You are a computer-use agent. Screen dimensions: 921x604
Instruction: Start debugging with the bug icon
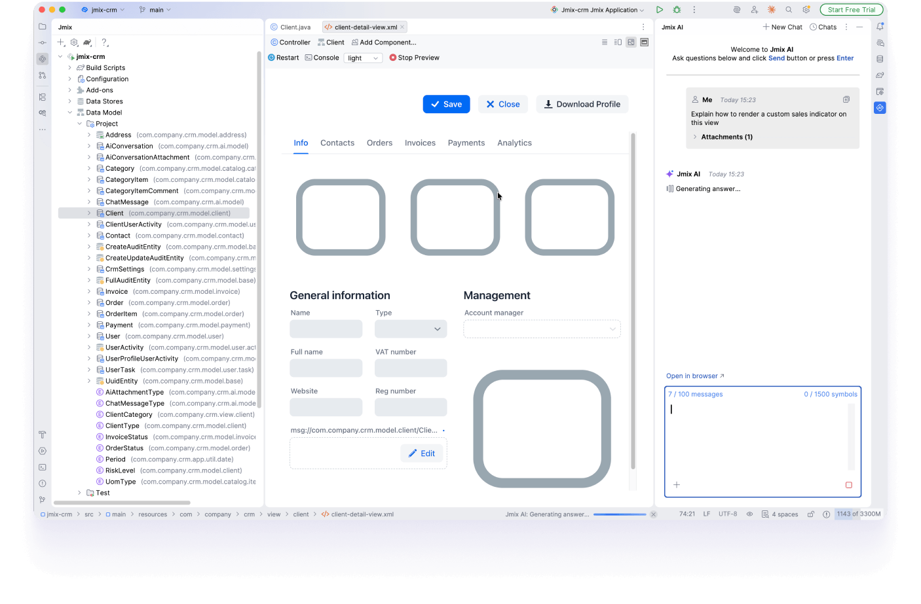[677, 10]
